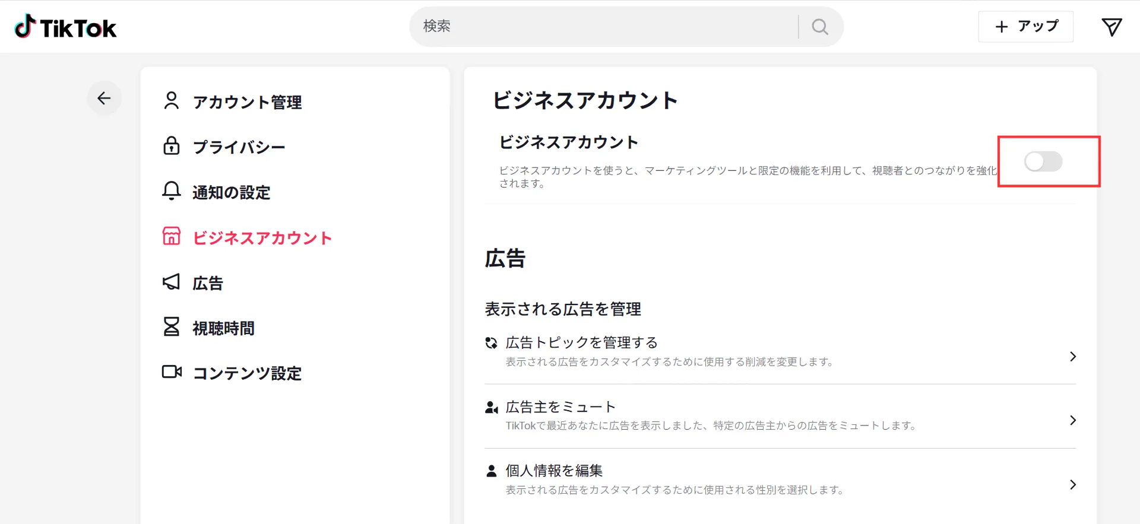
Task: Click the bell icon beside 通知の設定
Action: point(172,191)
